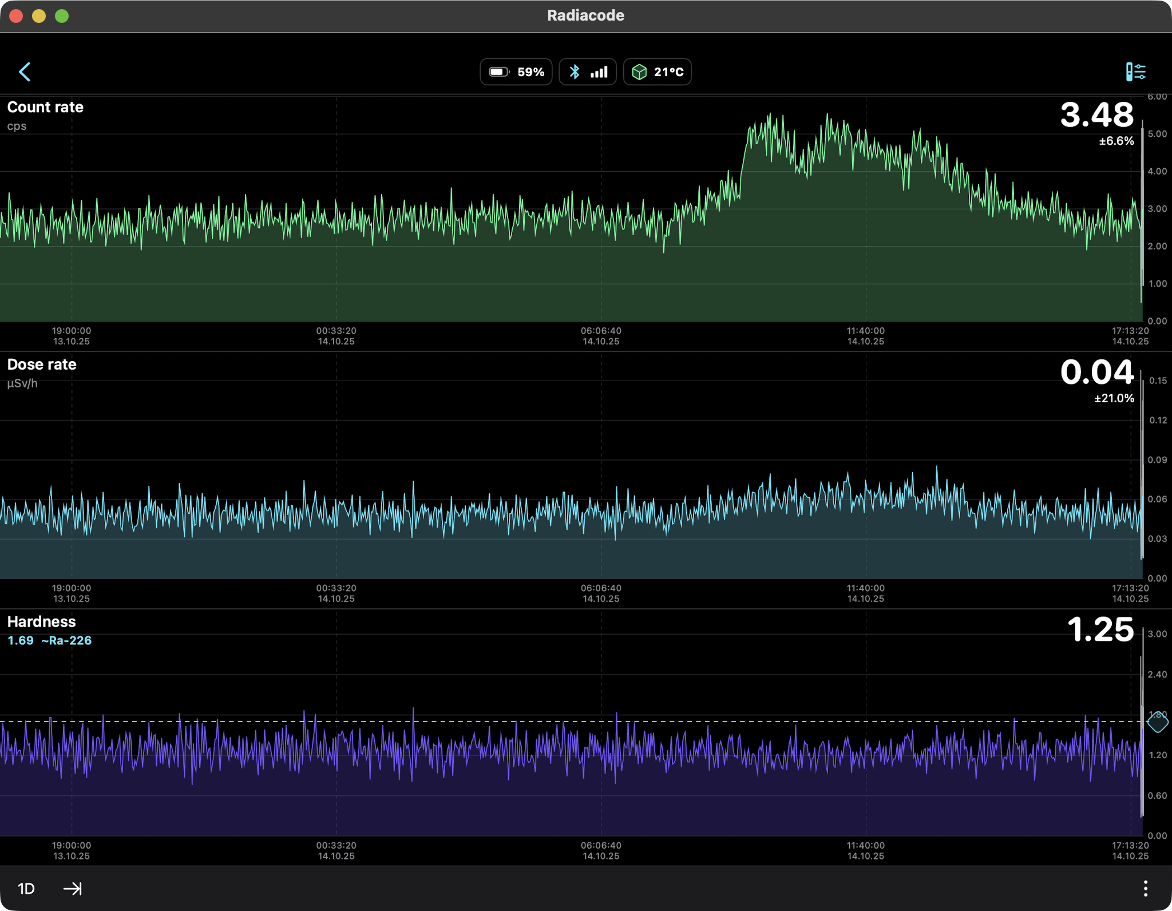The image size is (1172, 911).
Task: Click the 0.04 dose rate value
Action: [x=1096, y=373]
